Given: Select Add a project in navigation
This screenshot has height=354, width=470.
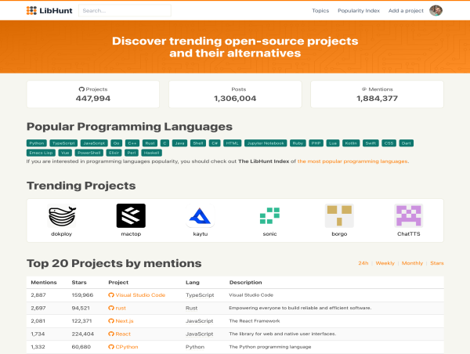Looking at the screenshot, I should pos(406,10).
